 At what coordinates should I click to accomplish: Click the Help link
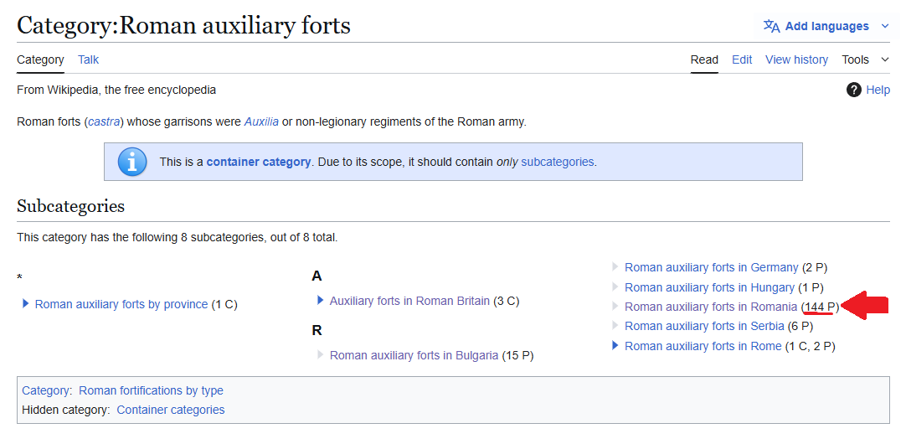pos(878,90)
